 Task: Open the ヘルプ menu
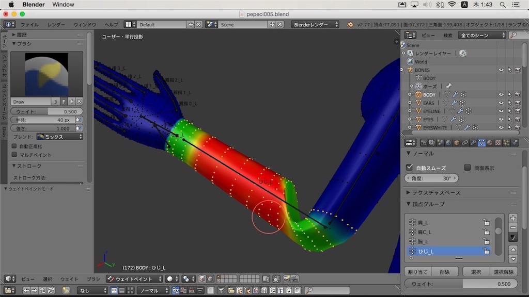(111, 25)
